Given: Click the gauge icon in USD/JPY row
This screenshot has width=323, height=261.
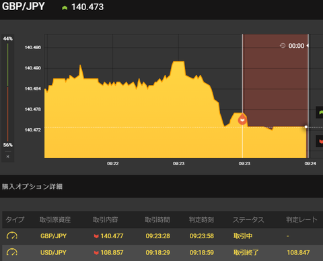Looking at the screenshot, I should click(x=12, y=252).
